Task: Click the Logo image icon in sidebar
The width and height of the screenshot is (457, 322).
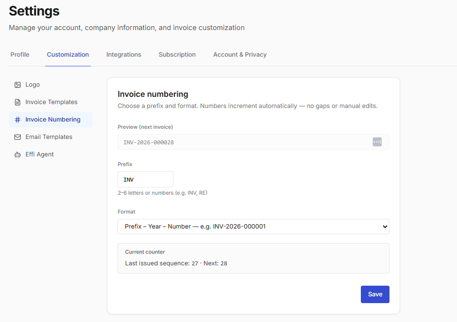Action: [x=17, y=85]
